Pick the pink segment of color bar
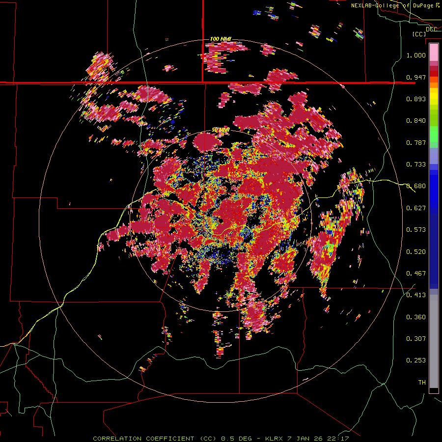Image resolution: width=442 pixels, height=442 pixels. [434, 52]
